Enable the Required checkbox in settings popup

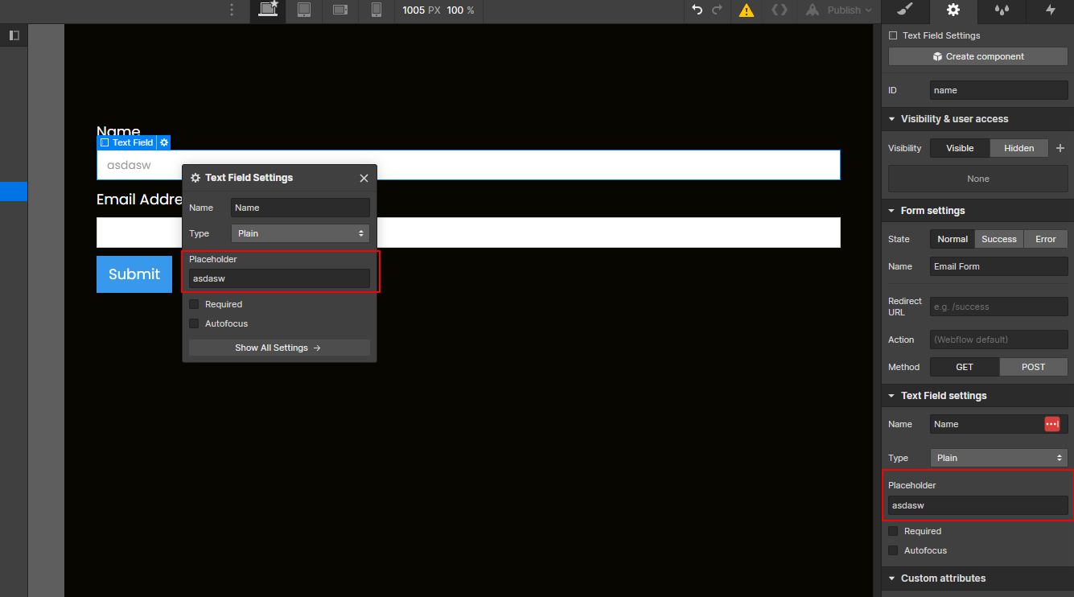tap(194, 304)
